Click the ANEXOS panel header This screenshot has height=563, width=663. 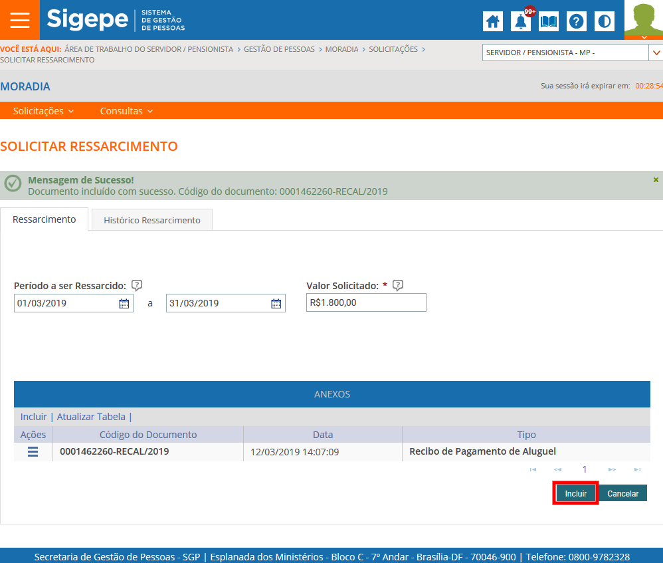332,394
